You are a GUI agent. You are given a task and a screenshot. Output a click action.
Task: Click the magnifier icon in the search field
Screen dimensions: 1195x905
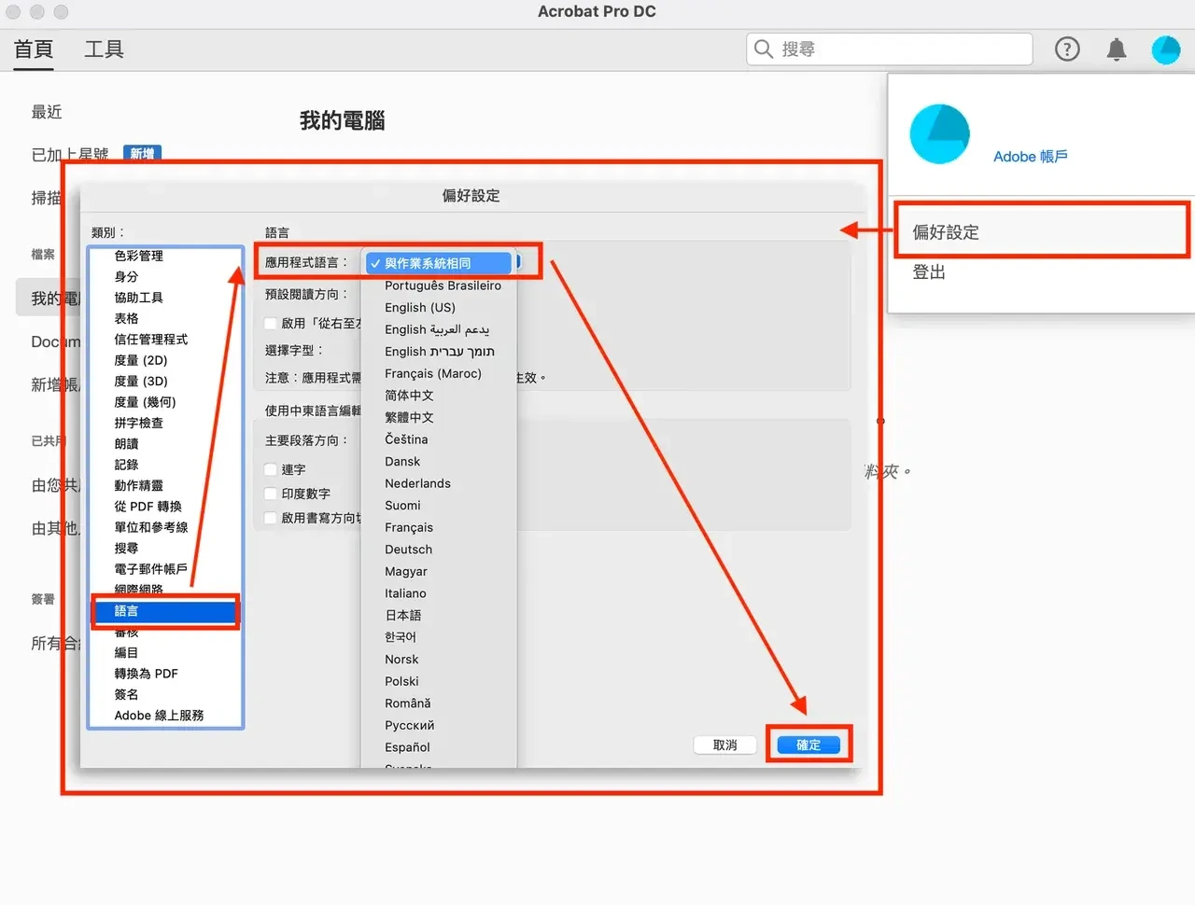pyautogui.click(x=764, y=49)
